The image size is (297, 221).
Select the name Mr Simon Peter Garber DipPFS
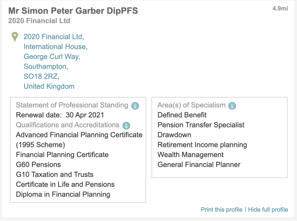73,11
